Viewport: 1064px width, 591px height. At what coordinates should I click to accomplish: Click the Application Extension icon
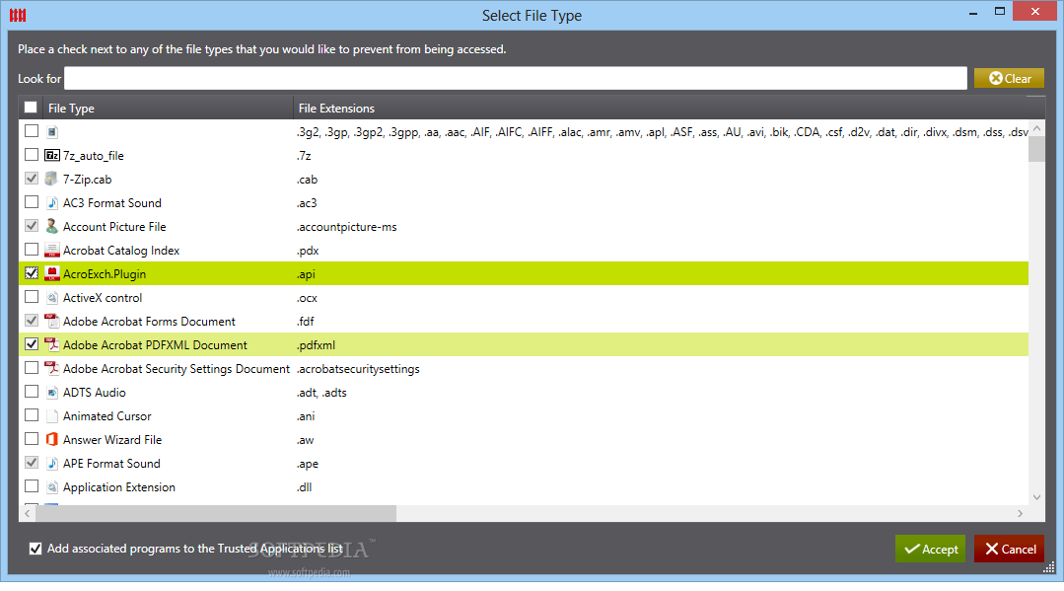tap(52, 487)
